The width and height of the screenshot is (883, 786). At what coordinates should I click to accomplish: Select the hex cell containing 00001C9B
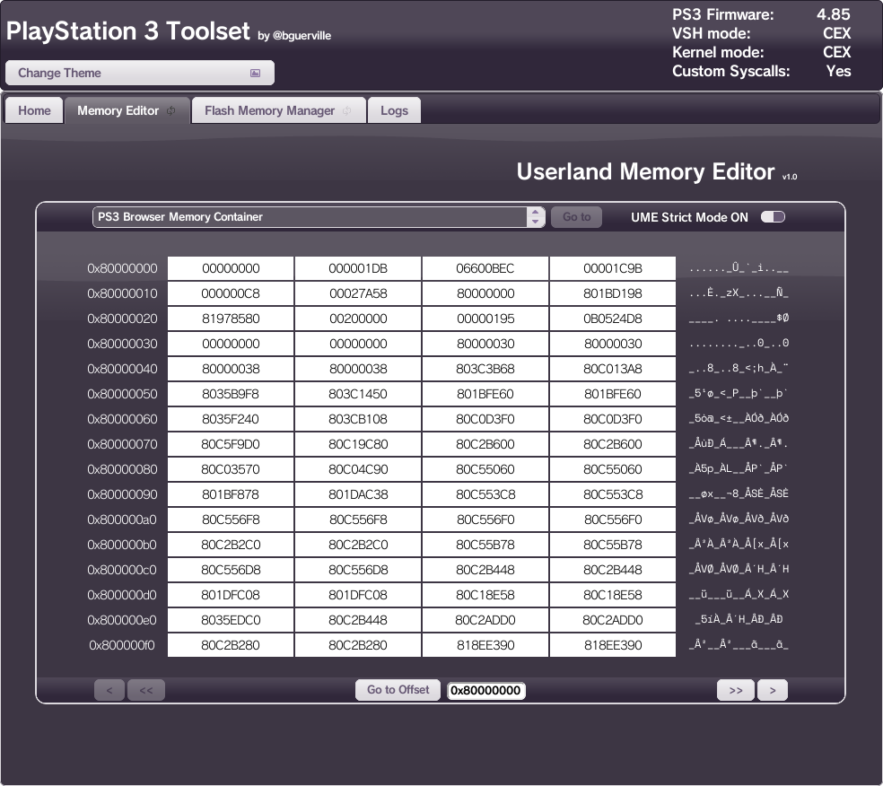[x=613, y=268]
